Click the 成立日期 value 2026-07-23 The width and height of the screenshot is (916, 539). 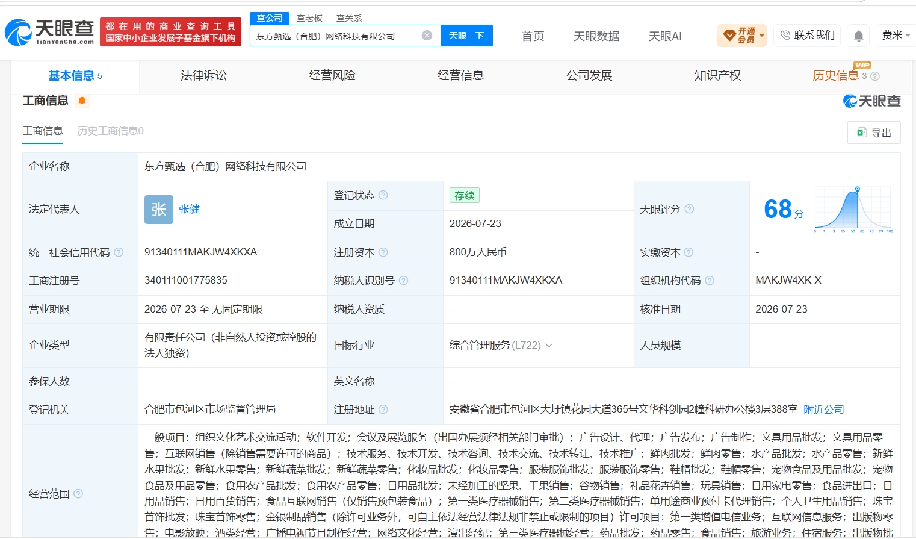(475, 224)
